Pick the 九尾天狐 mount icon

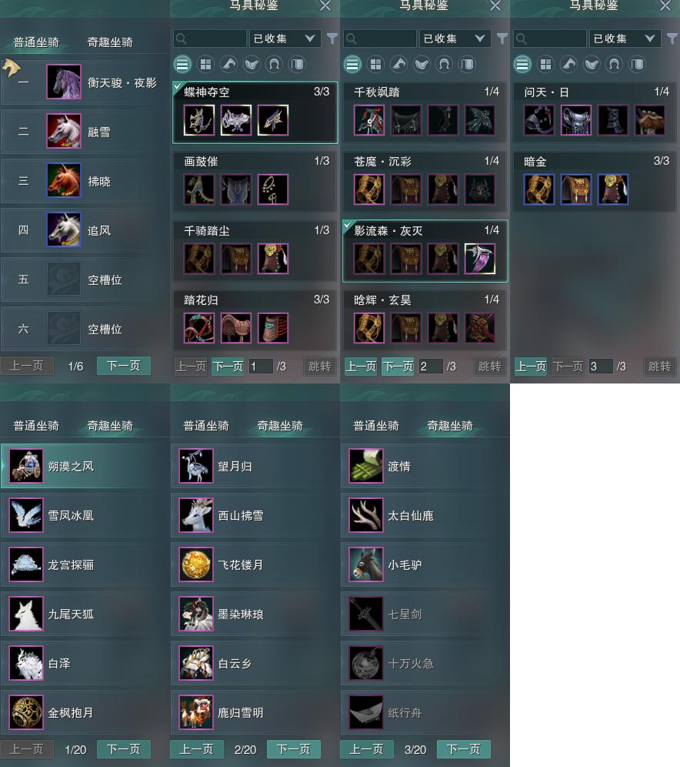[x=26, y=614]
